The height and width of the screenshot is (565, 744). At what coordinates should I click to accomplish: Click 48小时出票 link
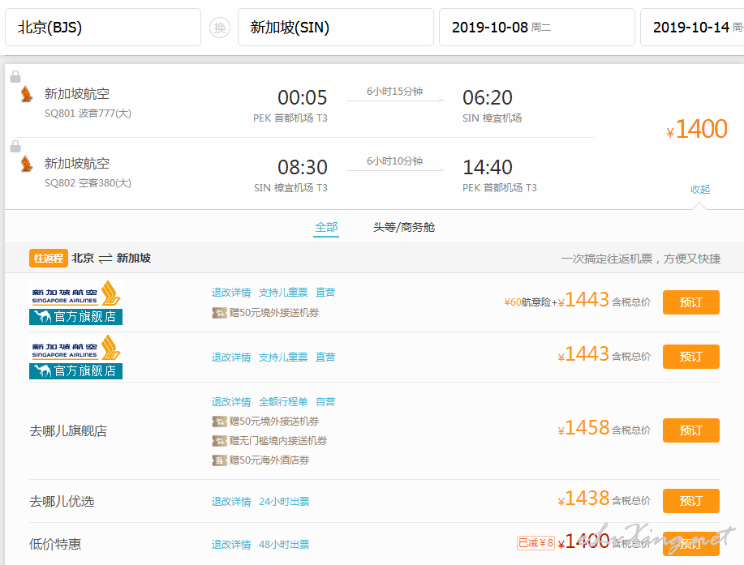coord(284,545)
